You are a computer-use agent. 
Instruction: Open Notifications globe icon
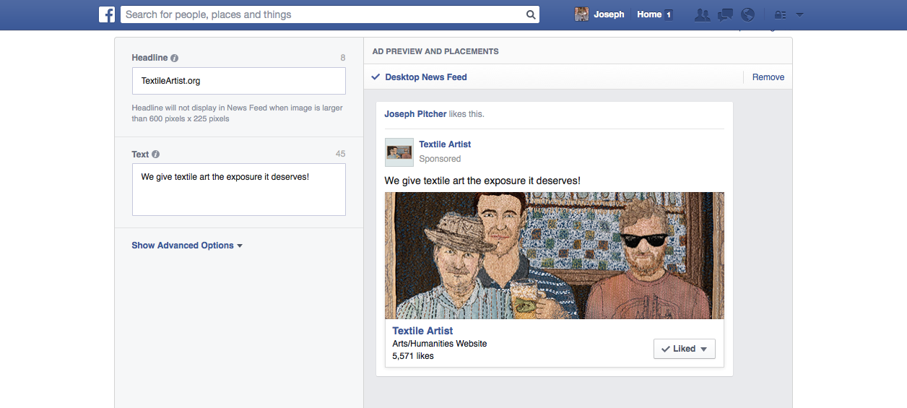[x=748, y=14]
